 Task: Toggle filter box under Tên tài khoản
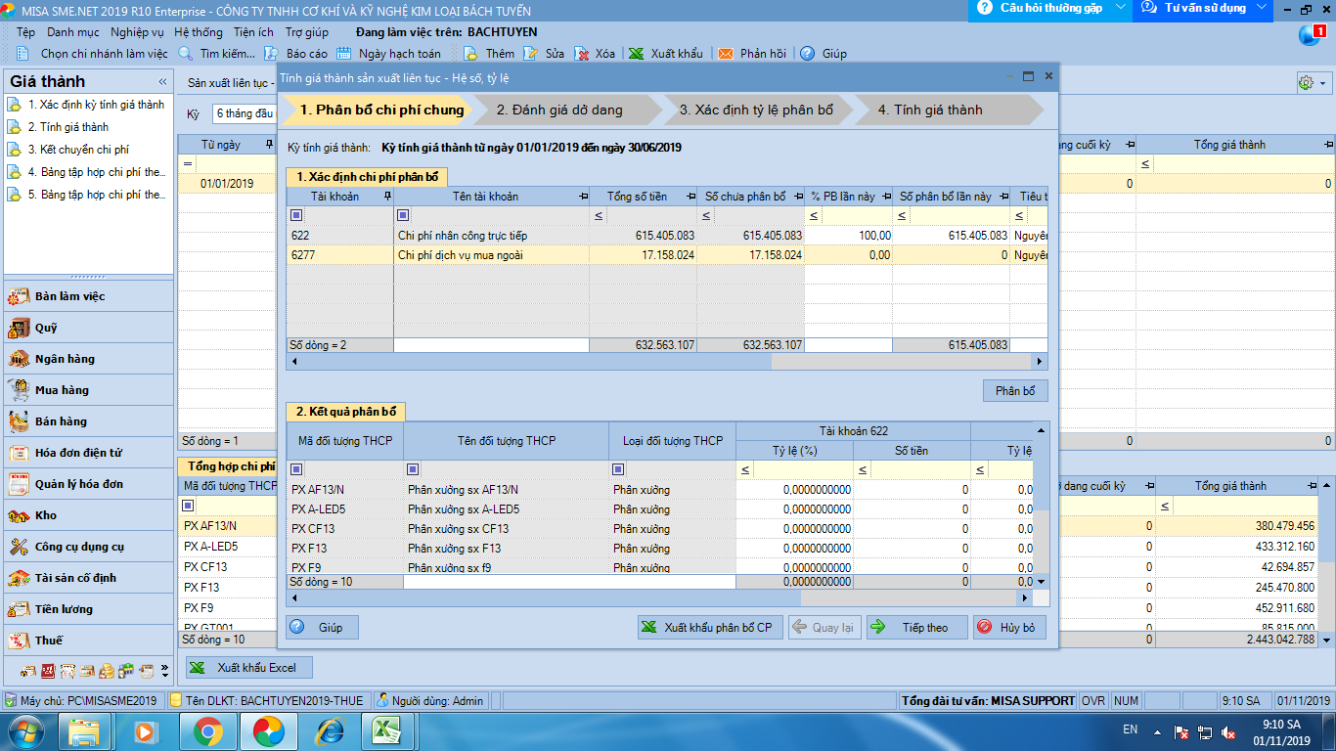(x=403, y=215)
